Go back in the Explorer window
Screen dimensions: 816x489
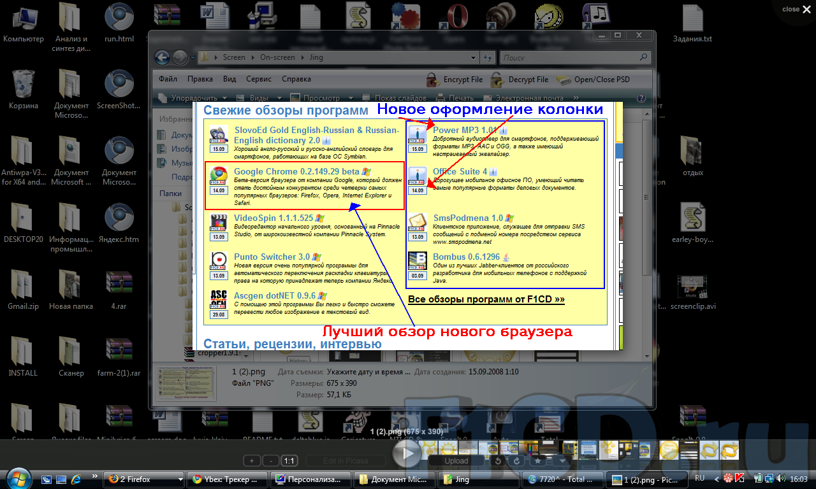(x=162, y=57)
